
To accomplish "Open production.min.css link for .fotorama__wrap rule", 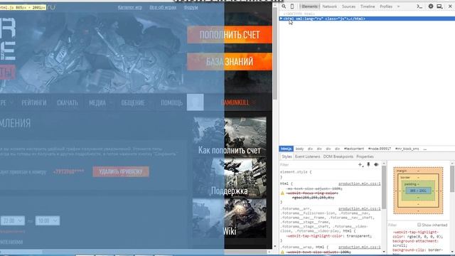I will (359, 247).
